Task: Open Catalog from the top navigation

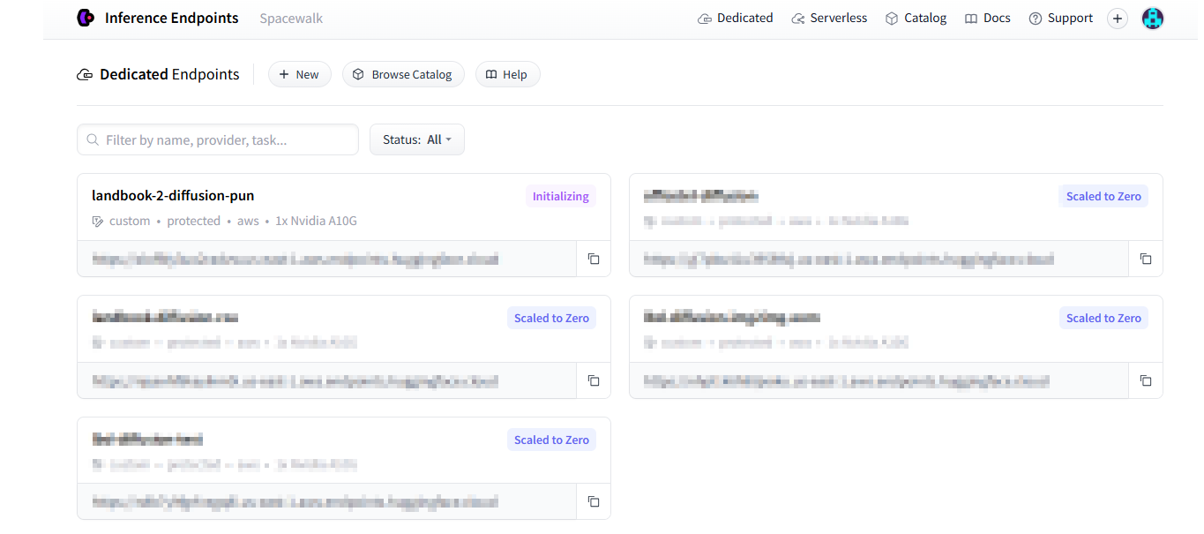Action: (916, 19)
